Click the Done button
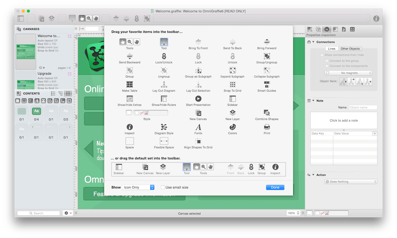 [x=275, y=188]
